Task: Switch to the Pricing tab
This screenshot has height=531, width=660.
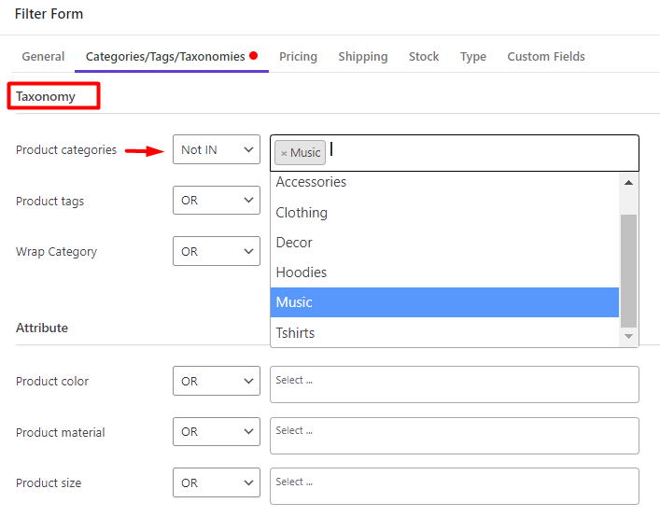Action: 298,56
